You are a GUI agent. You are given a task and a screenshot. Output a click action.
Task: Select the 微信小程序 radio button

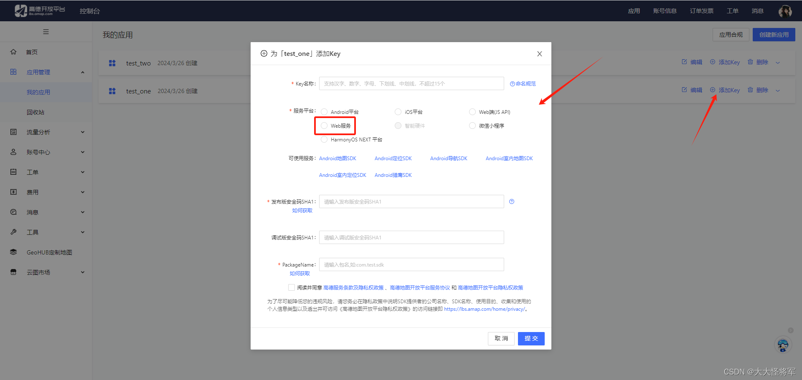(472, 126)
